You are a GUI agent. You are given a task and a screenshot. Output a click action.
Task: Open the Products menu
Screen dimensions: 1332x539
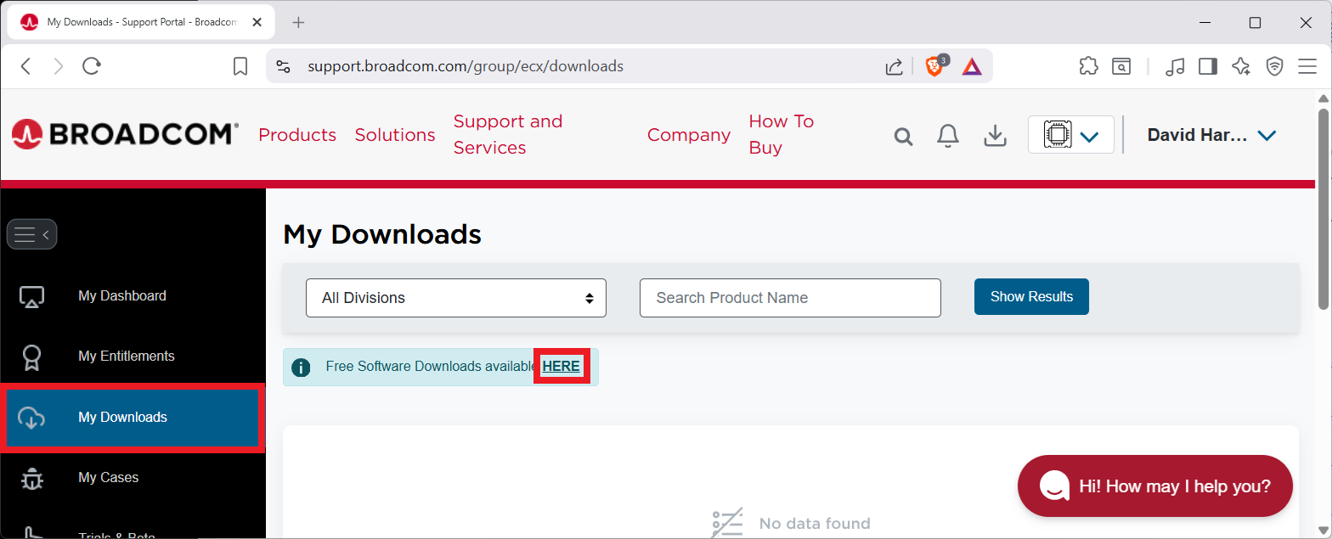click(x=297, y=135)
